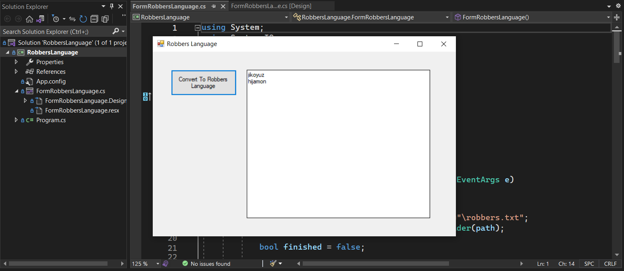The width and height of the screenshot is (624, 271).
Task: Select Program.cs in Solution Explorer
Action: click(51, 120)
